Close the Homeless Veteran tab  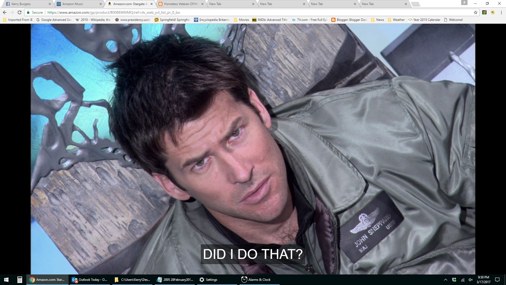202,4
